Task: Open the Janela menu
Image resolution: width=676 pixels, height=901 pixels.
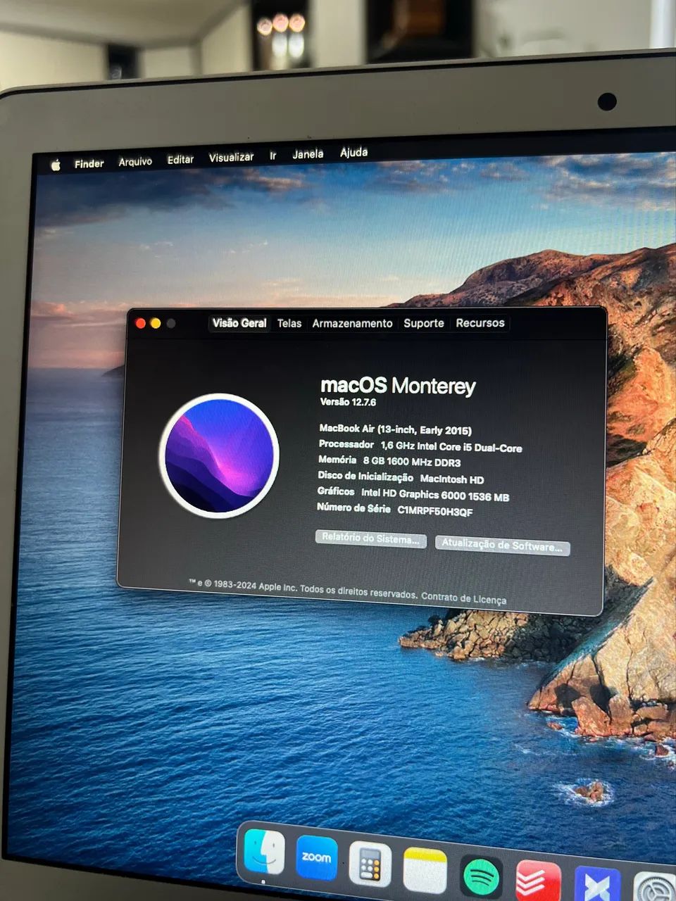Action: 308,153
